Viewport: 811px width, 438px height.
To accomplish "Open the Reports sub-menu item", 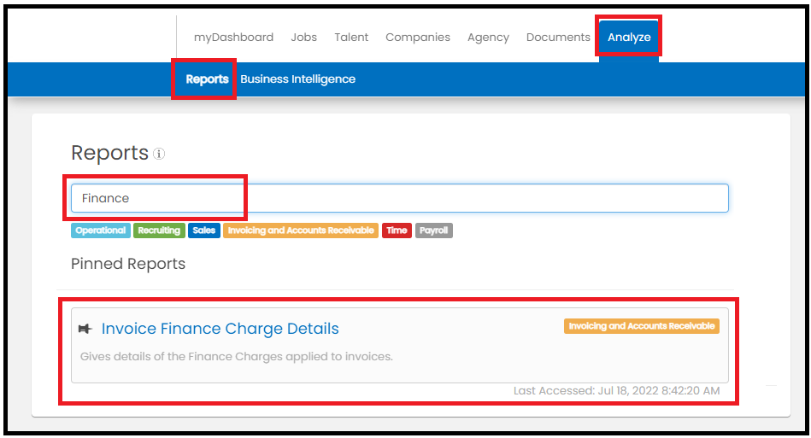I will pyautogui.click(x=207, y=79).
